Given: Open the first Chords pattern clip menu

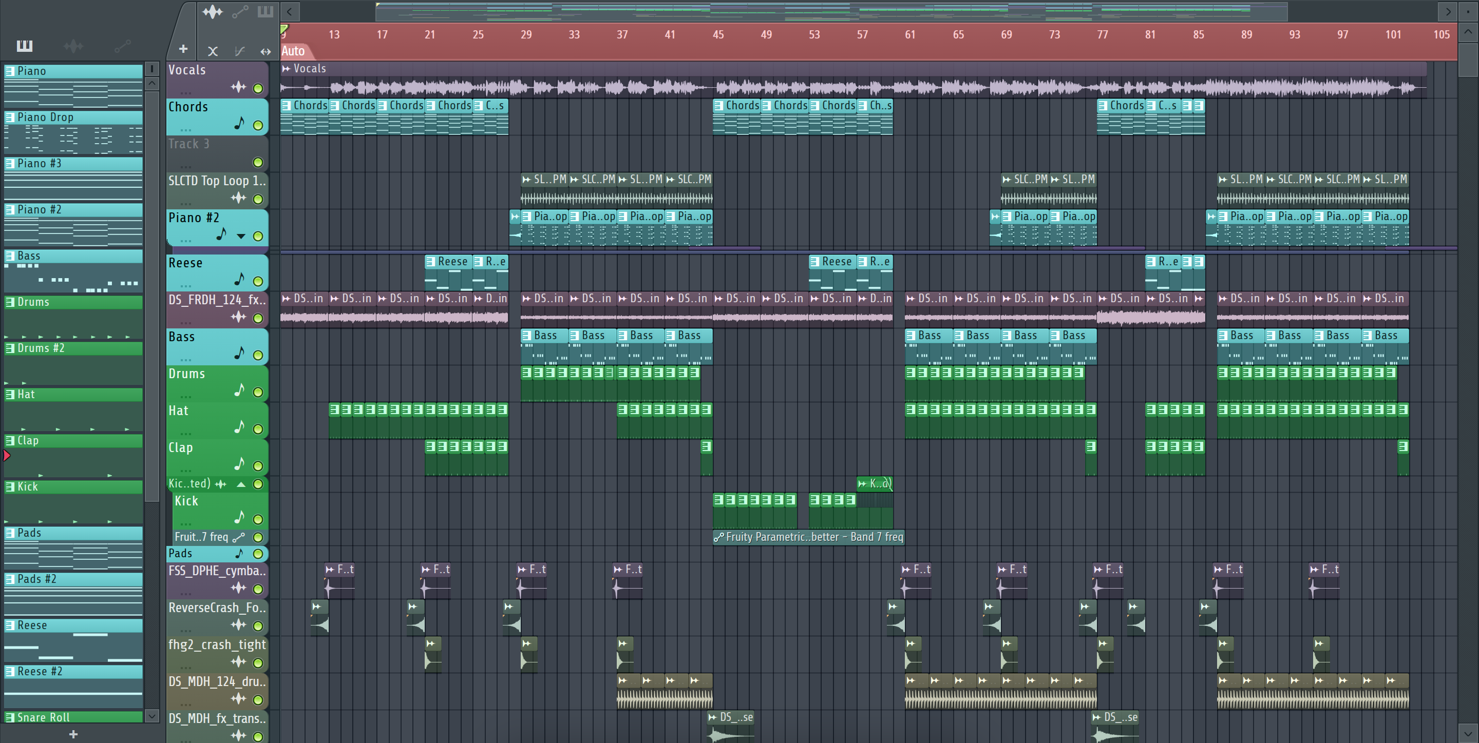Looking at the screenshot, I should [x=286, y=106].
